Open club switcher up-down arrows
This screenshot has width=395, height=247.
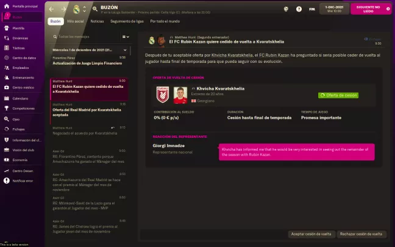(x=84, y=9)
